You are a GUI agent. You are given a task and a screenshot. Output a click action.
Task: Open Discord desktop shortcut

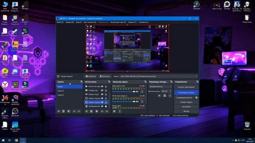[15, 72]
